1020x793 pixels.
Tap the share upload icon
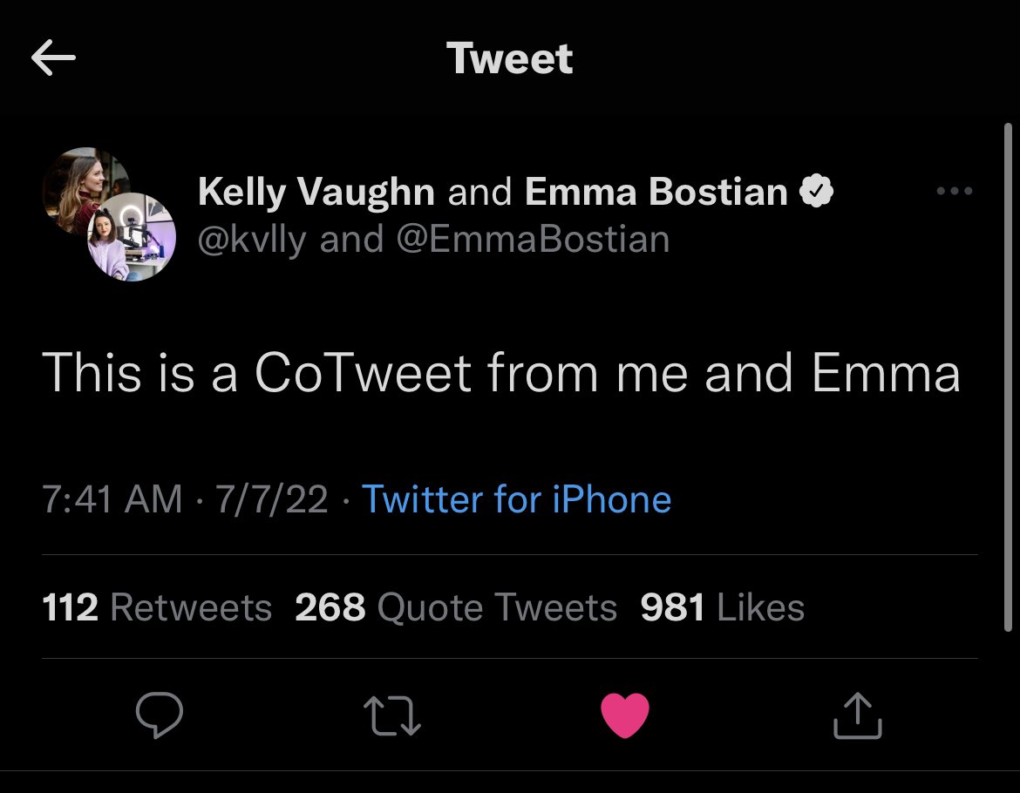coord(858,715)
